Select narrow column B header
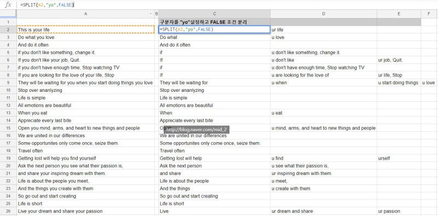This screenshot has width=438, height=216. (157, 14)
